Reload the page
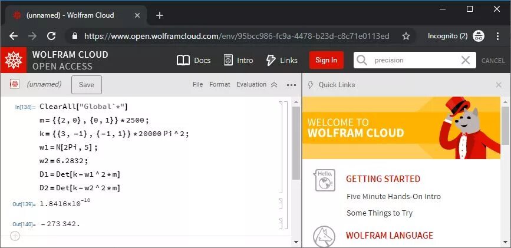The image size is (511, 248). coord(51,36)
